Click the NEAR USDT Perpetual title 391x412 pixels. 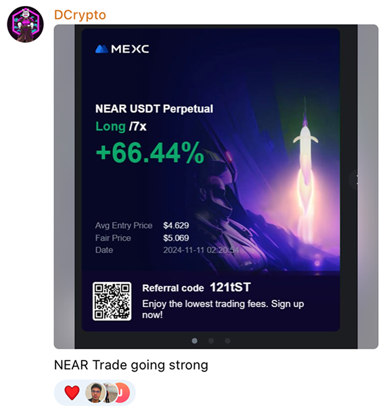pyautogui.click(x=154, y=109)
